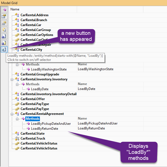Screen dimensions: 167x167
Task: Click the Name column header at top
Action: [x=15, y=9]
